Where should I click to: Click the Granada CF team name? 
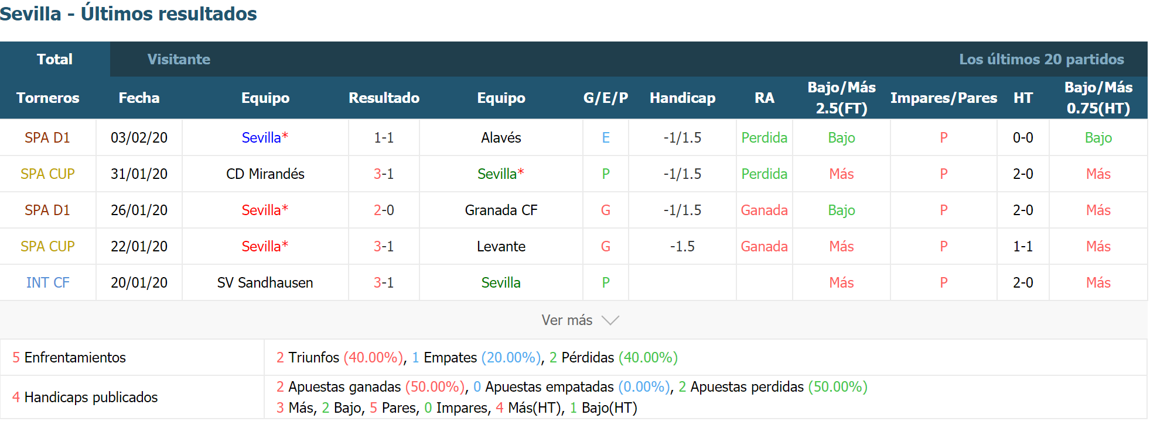coord(501,210)
